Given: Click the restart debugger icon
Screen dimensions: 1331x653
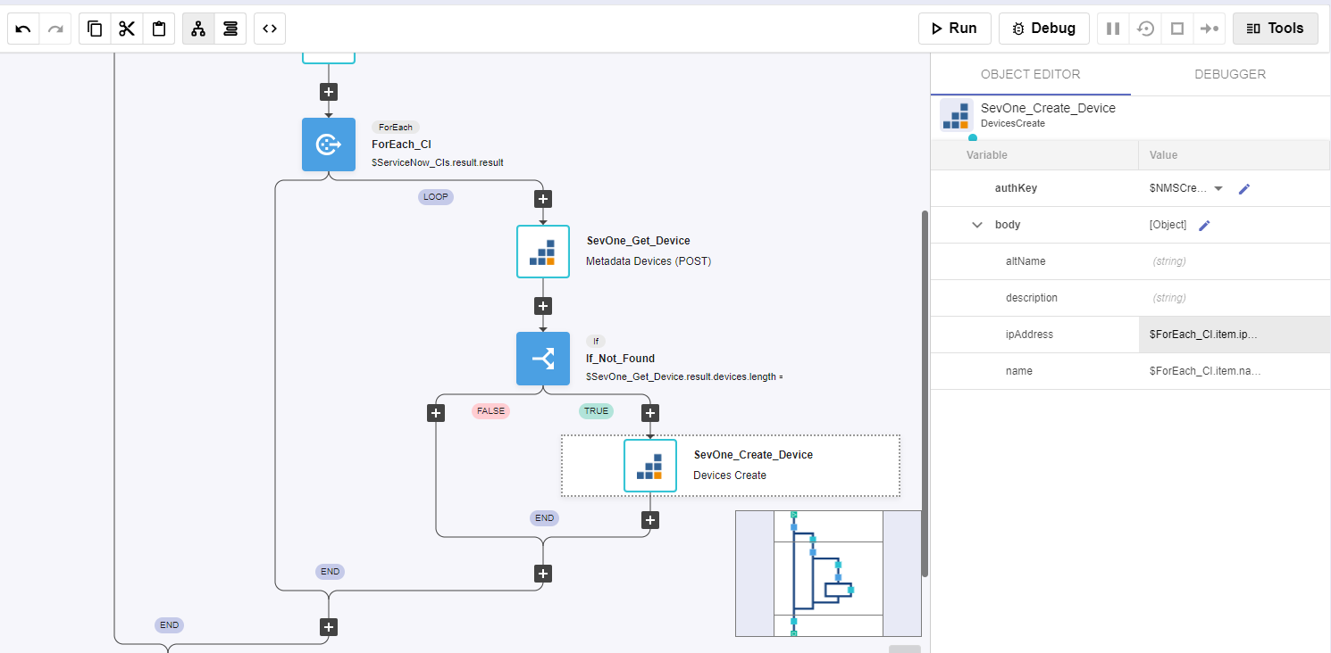Looking at the screenshot, I should (1145, 29).
